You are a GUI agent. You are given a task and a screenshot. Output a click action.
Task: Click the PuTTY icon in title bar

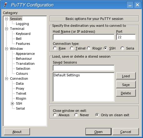pos(6,5)
